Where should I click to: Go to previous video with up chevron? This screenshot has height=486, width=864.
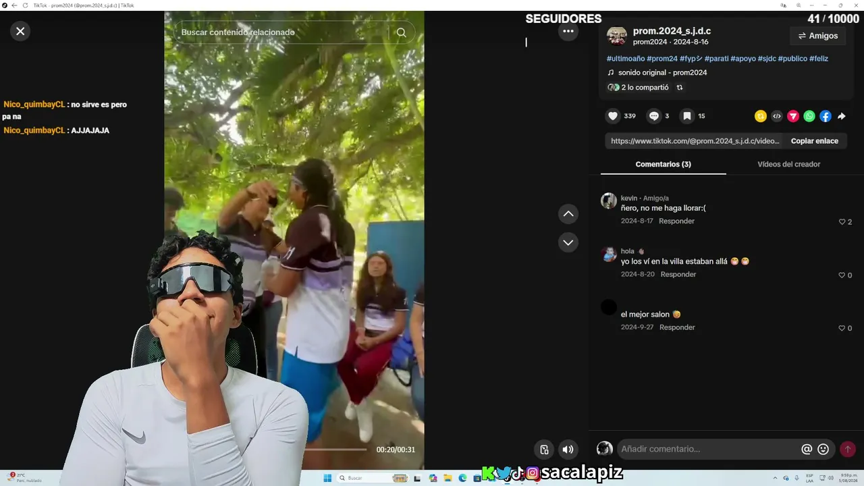568,214
